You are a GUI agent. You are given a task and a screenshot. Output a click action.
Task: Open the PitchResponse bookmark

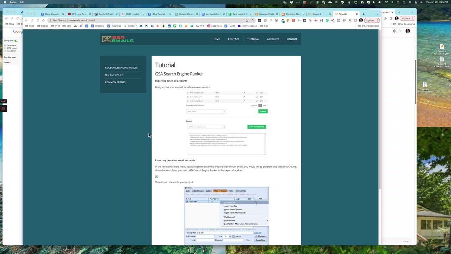[247, 26]
